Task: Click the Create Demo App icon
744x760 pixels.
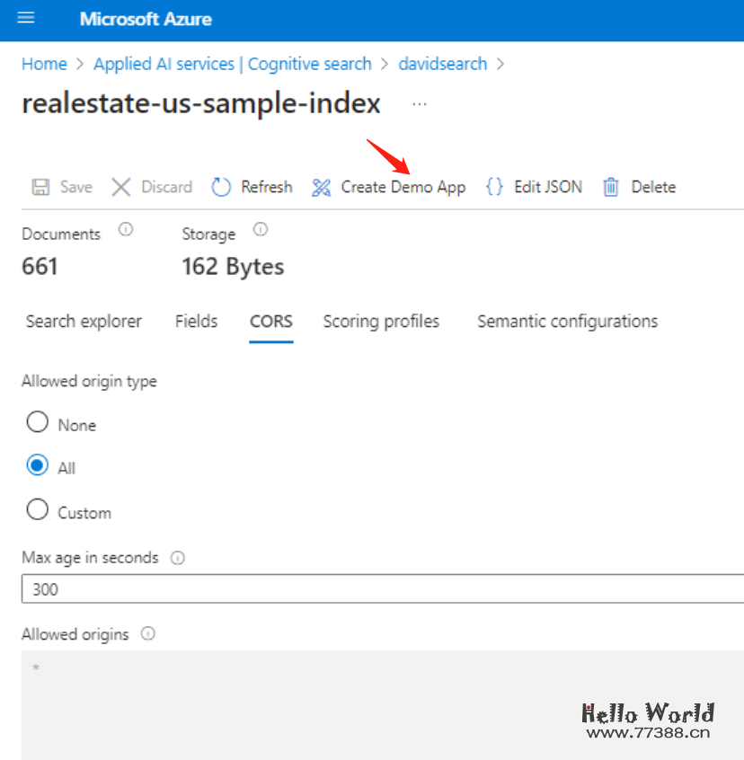Action: pyautogui.click(x=322, y=187)
